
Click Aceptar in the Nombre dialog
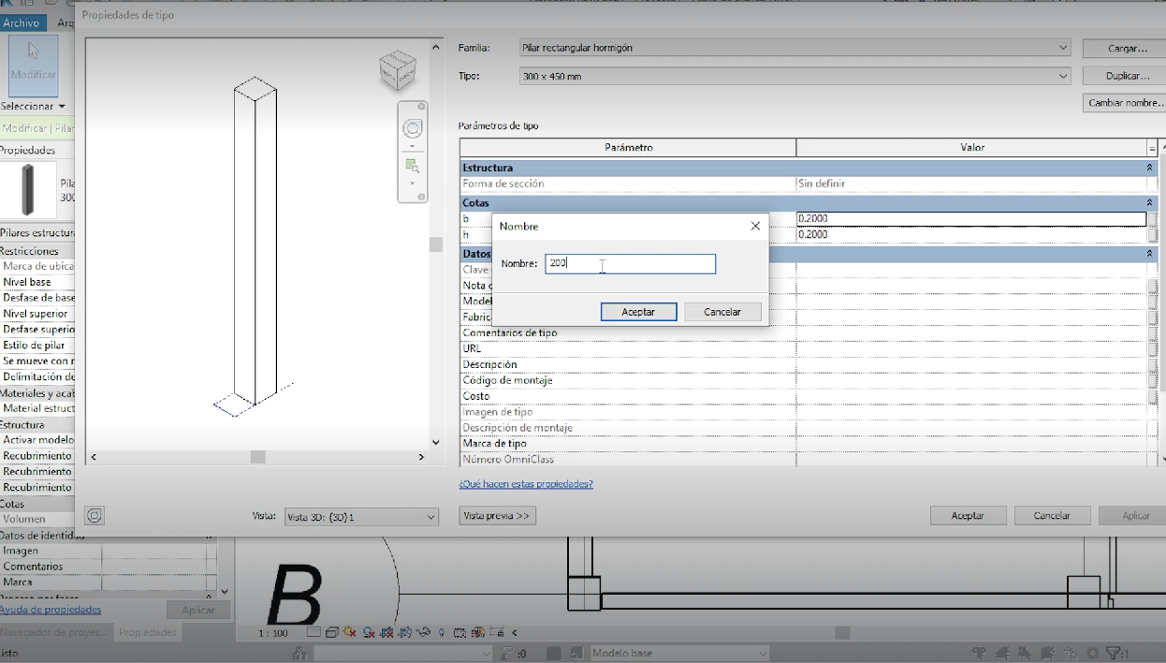coord(638,312)
